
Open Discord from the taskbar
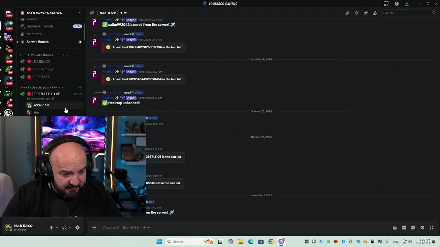(x=281, y=242)
